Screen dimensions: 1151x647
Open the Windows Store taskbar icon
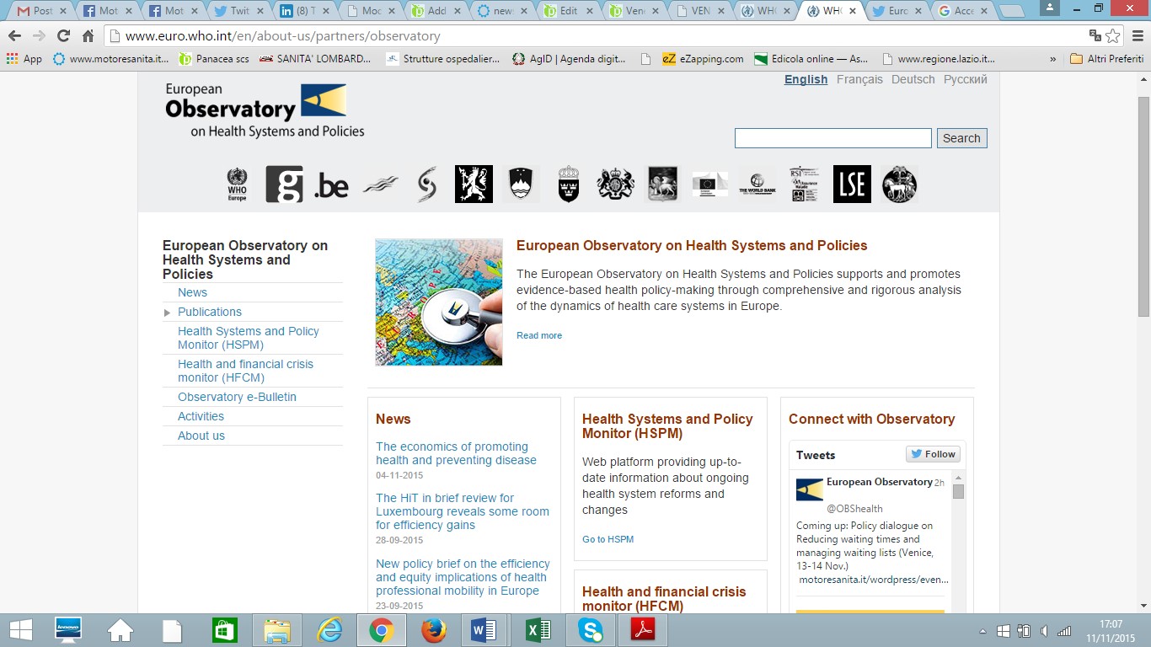click(x=225, y=630)
